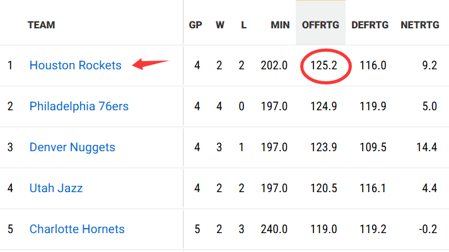Sort table by W column header
The height and width of the screenshot is (252, 449).
[x=219, y=25]
